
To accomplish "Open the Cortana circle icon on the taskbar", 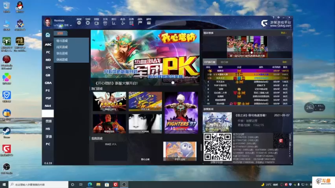I will tap(72, 185).
